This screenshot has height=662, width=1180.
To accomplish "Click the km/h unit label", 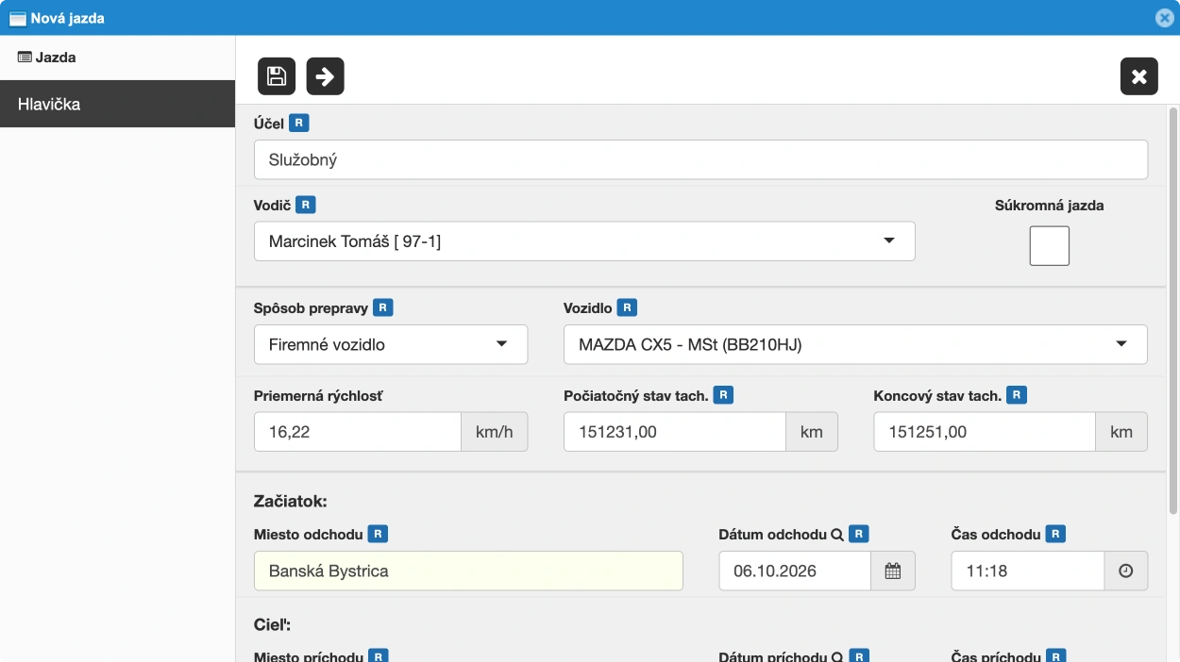I will [495, 432].
